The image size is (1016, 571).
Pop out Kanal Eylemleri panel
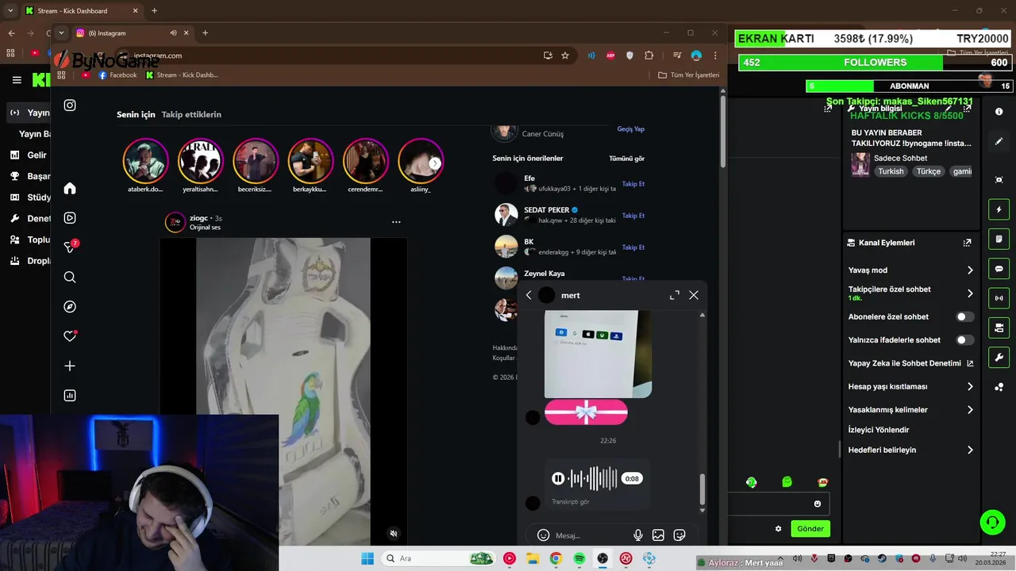tap(967, 243)
